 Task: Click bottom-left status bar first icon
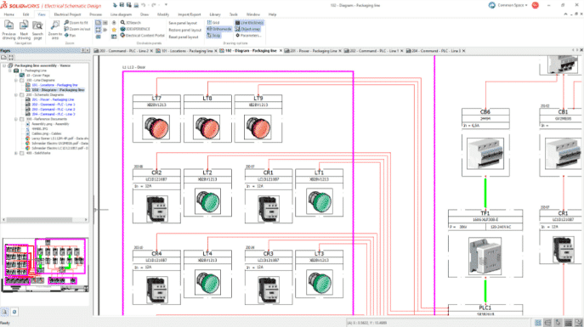point(5,312)
